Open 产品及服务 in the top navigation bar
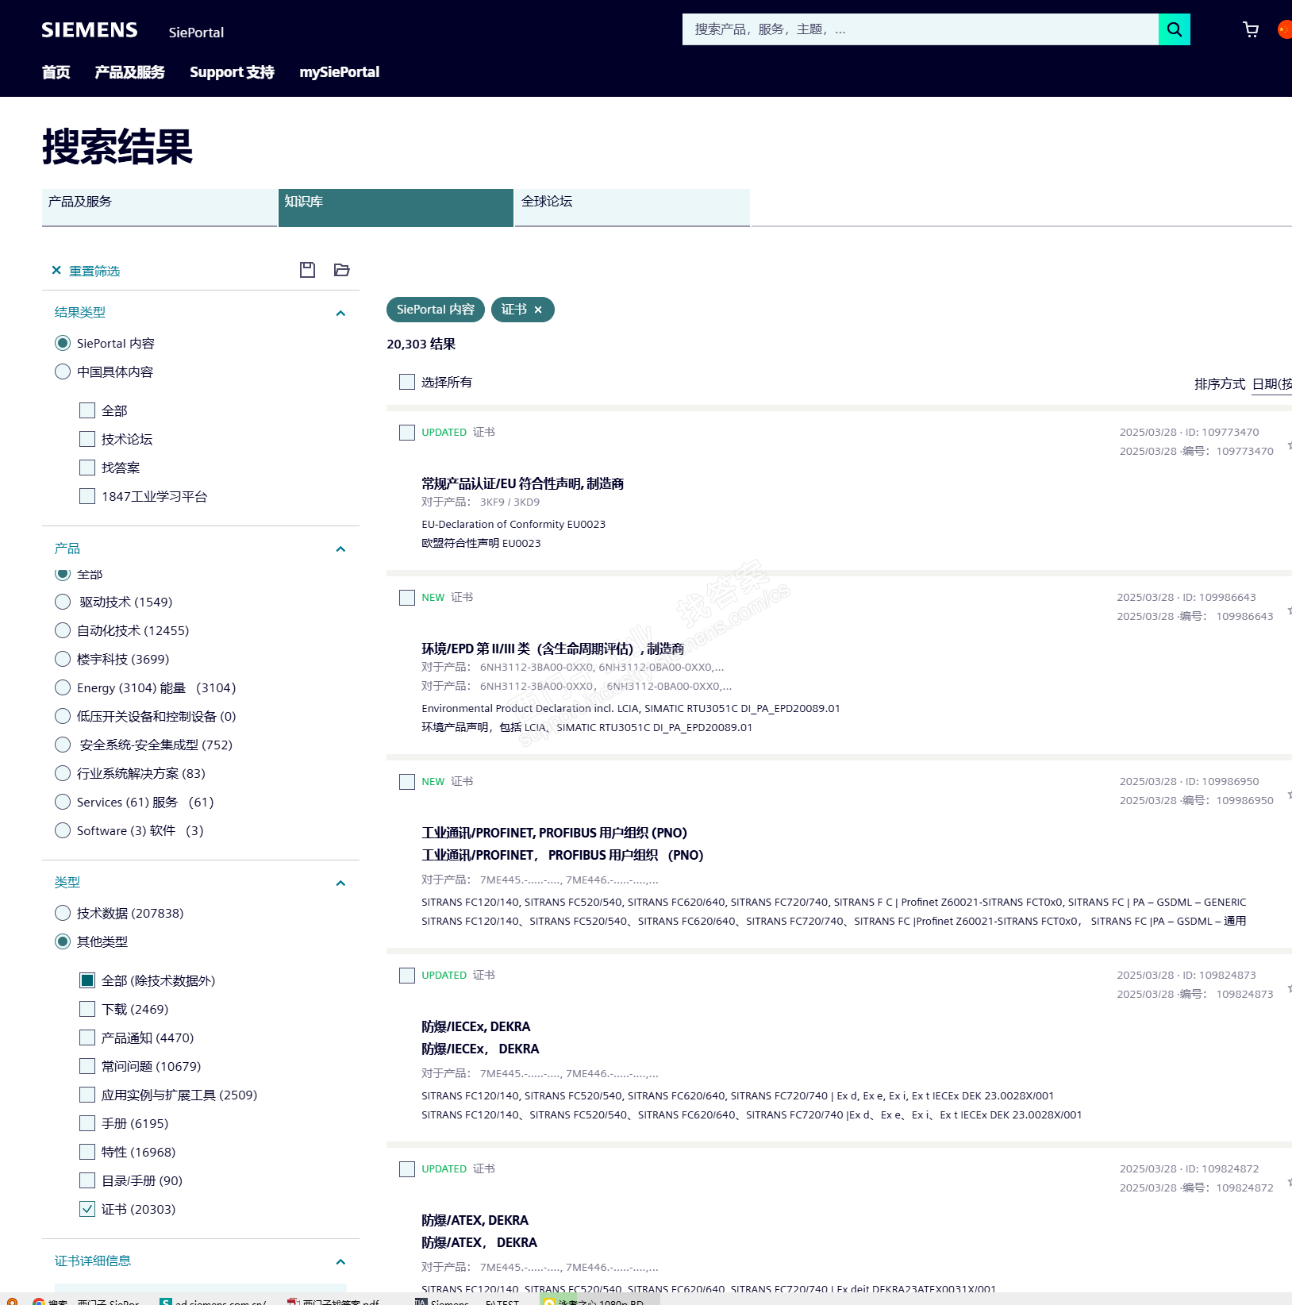1292x1305 pixels. click(129, 72)
